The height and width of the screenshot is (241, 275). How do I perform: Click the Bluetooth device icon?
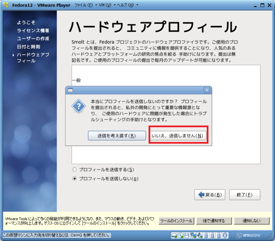tap(225, 236)
